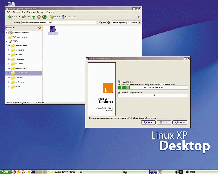This screenshot has height=174, width=218.
Task: Click the overall 1 / 1 progress bar
Action: (153, 96)
